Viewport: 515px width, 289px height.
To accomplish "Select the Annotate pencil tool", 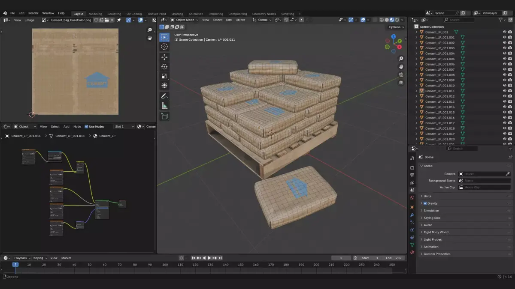I will pyautogui.click(x=164, y=96).
